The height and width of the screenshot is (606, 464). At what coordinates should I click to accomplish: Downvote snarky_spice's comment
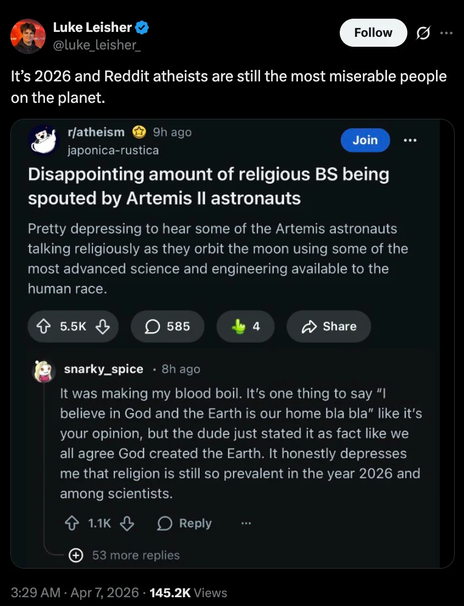point(127,524)
